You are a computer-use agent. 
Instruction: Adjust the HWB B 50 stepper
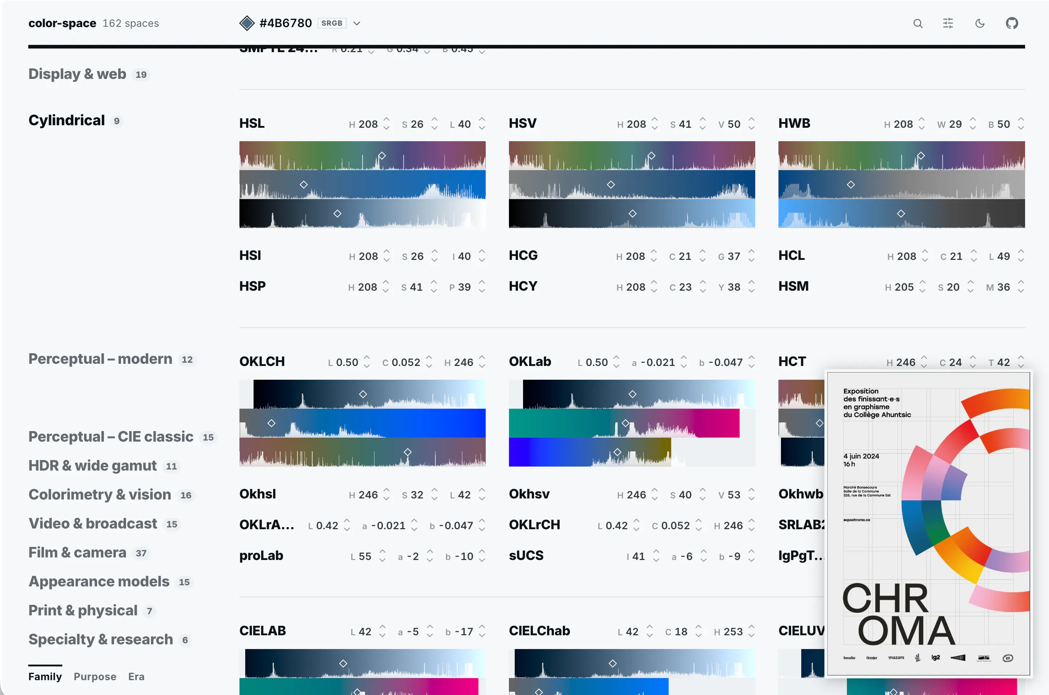(x=1021, y=124)
